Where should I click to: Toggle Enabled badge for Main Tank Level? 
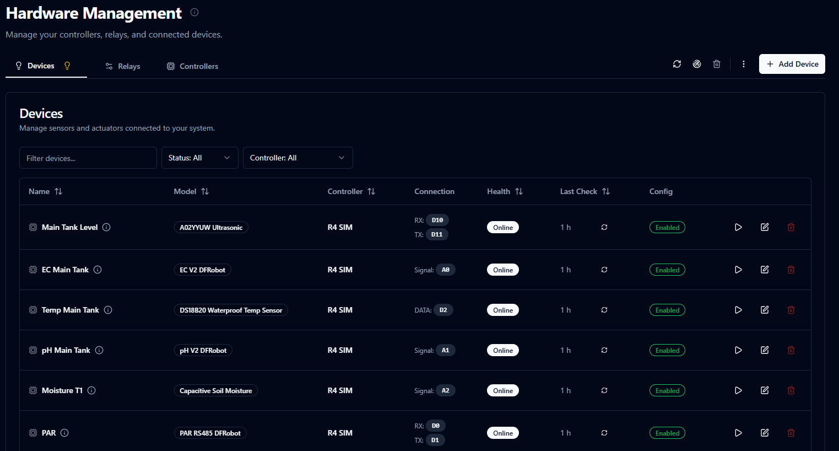(667, 227)
